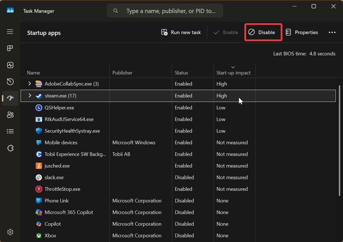
Task: Open the Processes page icon
Action: 10,49
